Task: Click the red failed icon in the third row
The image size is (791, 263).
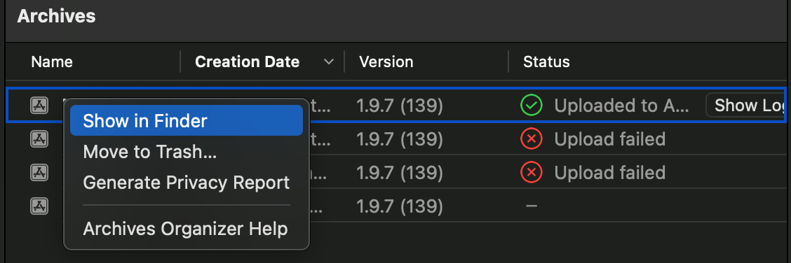Action: (532, 173)
